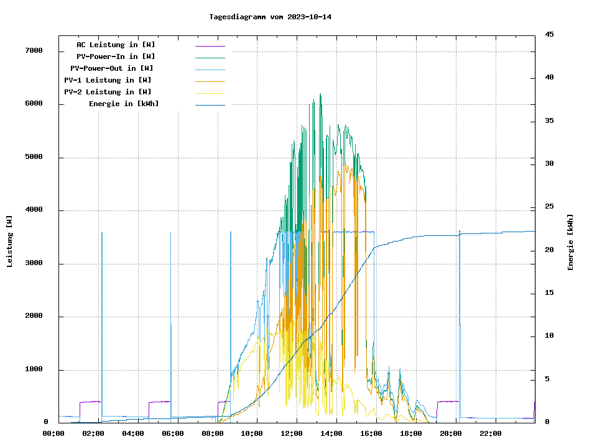The width and height of the screenshot is (597, 447).
Task: Click the 20 value on the energy axis
Action: coord(549,250)
